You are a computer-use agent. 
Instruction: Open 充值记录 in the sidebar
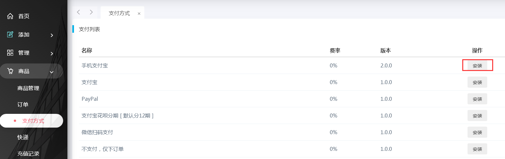[x=28, y=153]
